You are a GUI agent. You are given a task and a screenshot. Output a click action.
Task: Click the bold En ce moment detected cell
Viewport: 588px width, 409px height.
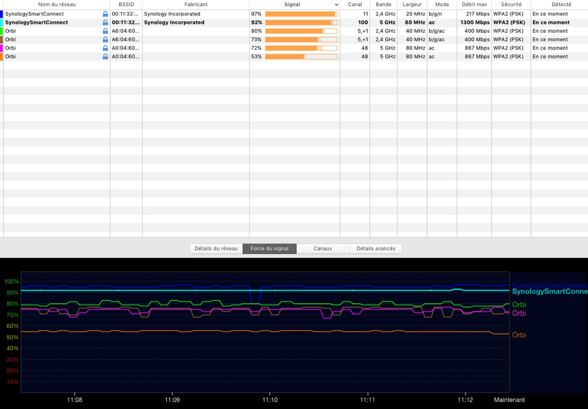pos(551,23)
